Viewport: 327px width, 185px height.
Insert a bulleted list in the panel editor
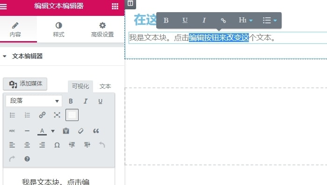12,115
